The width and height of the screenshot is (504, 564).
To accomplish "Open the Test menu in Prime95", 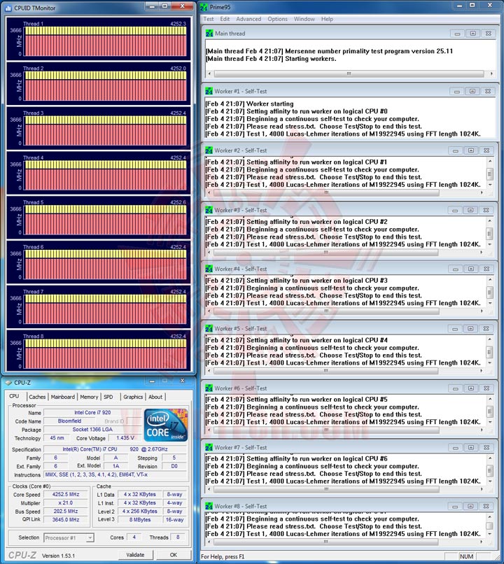I will (x=209, y=19).
